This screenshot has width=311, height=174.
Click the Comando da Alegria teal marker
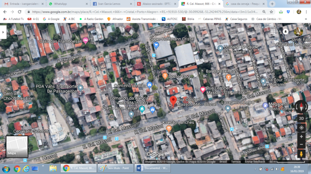click(x=142, y=109)
